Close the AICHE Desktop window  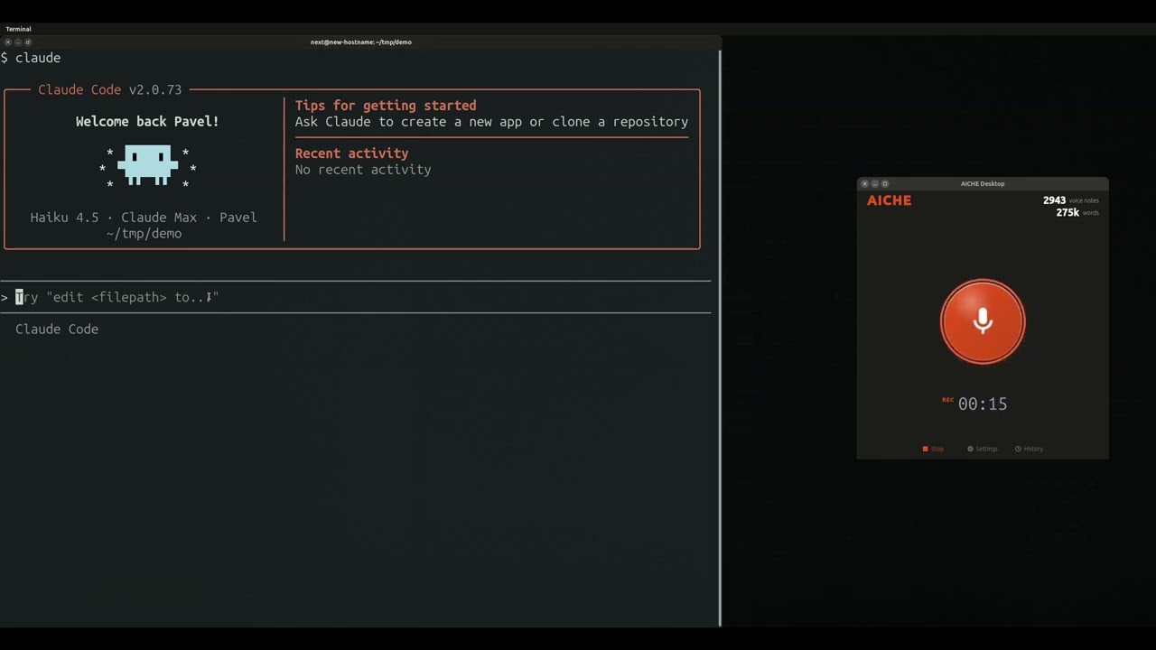tap(864, 183)
